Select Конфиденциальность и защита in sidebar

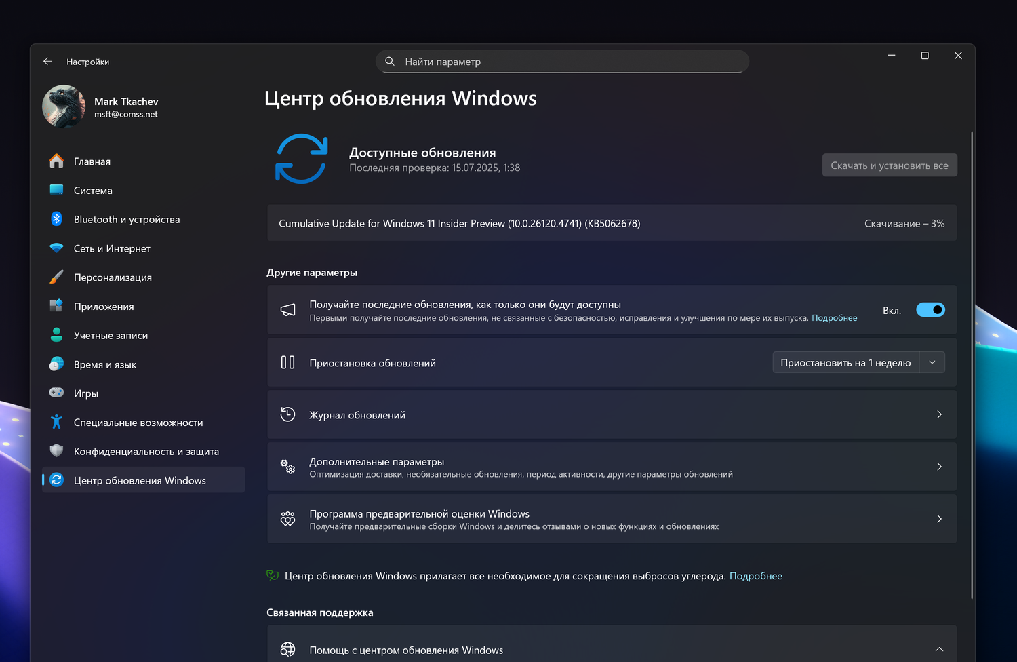click(x=143, y=451)
